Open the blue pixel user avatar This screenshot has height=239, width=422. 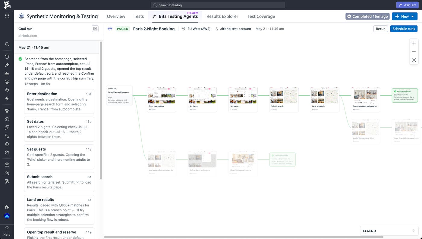7,216
